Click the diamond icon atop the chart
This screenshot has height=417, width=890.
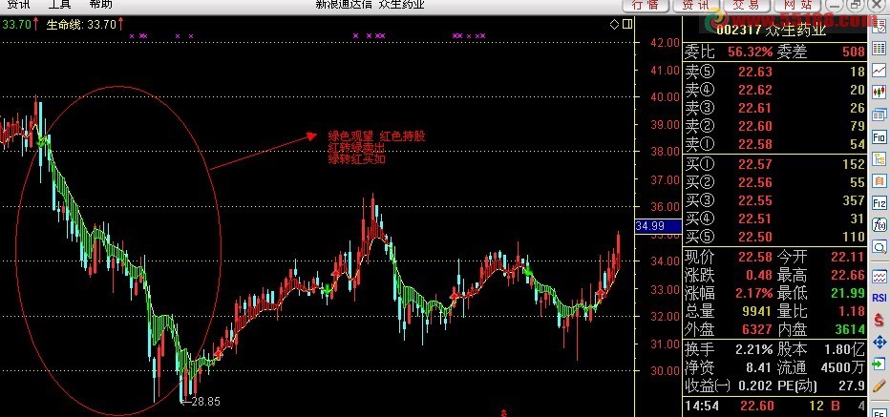[615, 25]
